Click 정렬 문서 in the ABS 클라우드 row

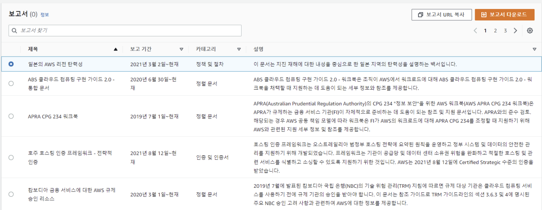click(206, 83)
